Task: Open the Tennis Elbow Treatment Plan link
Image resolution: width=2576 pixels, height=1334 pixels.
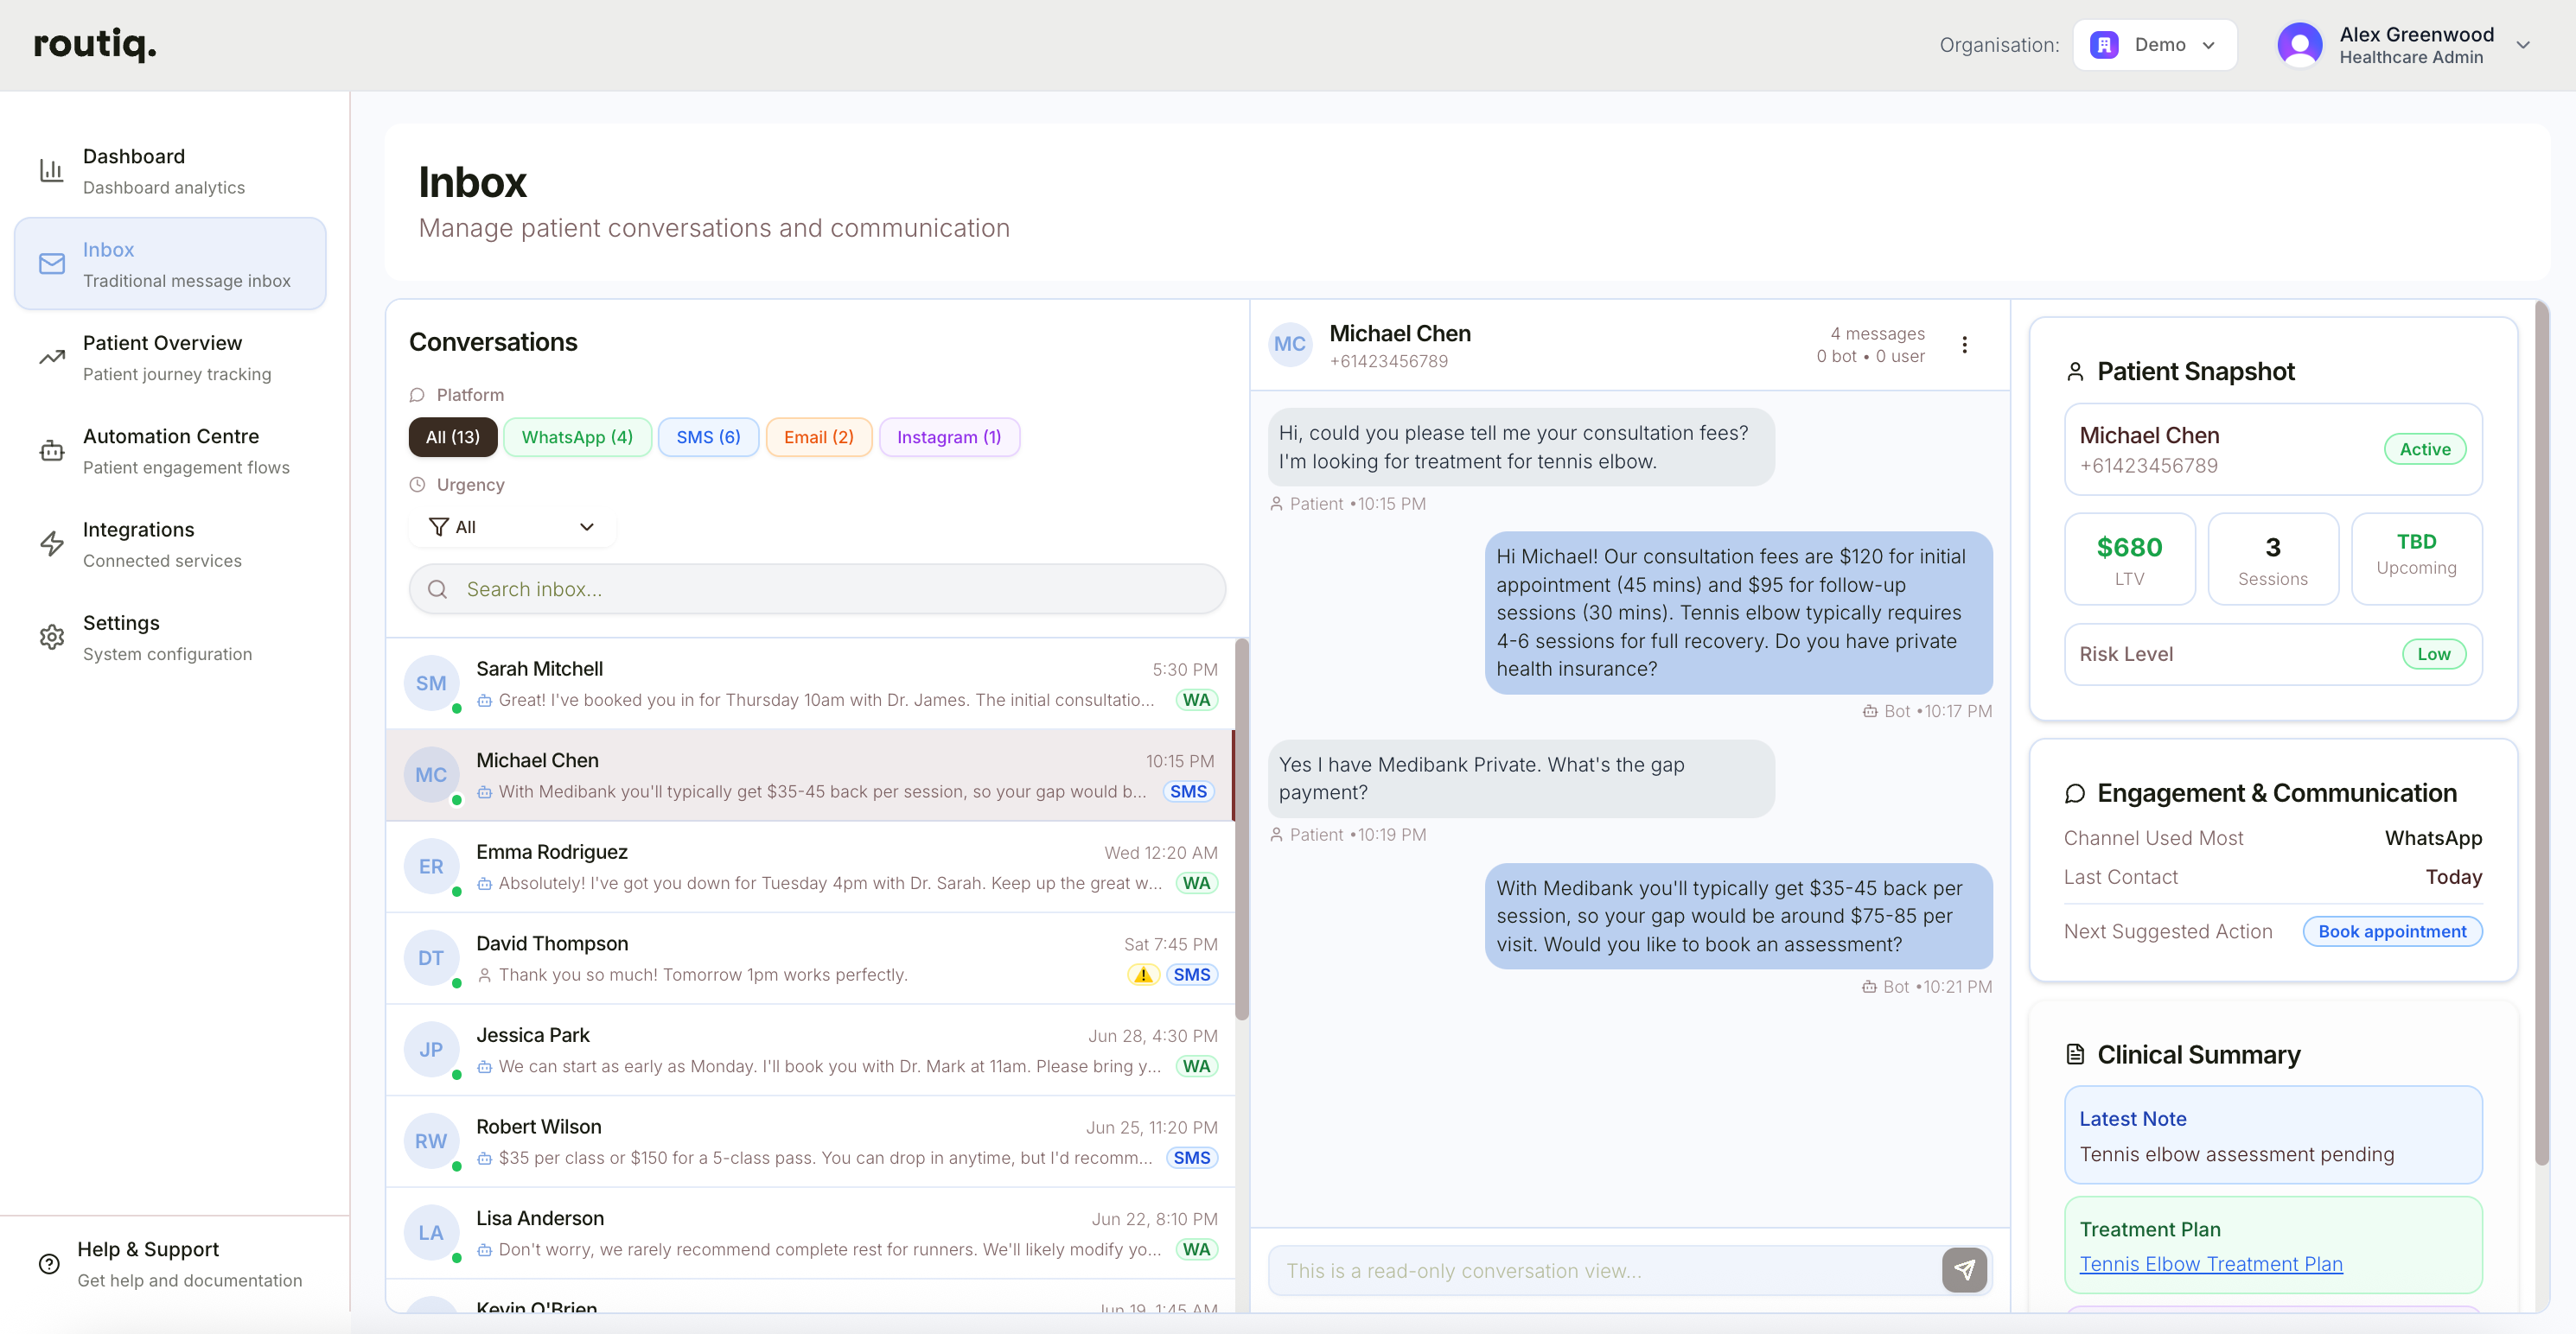Action: click(2210, 1264)
